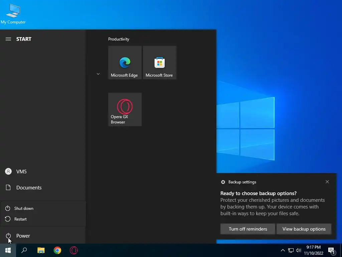Open the Opera GX Browser tile

pyautogui.click(x=125, y=109)
